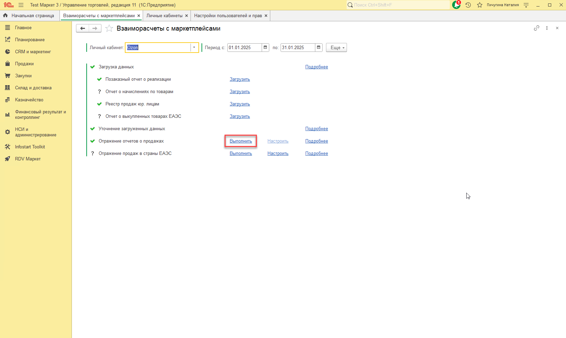Click Загрузить for Отчет о выкупленных товарах ЕАЭС

[240, 116]
